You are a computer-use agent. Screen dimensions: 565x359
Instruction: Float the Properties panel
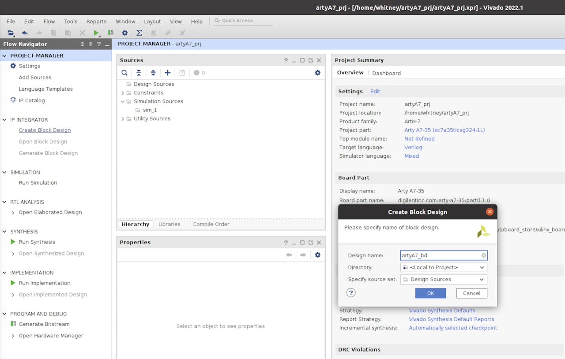[x=310, y=242]
